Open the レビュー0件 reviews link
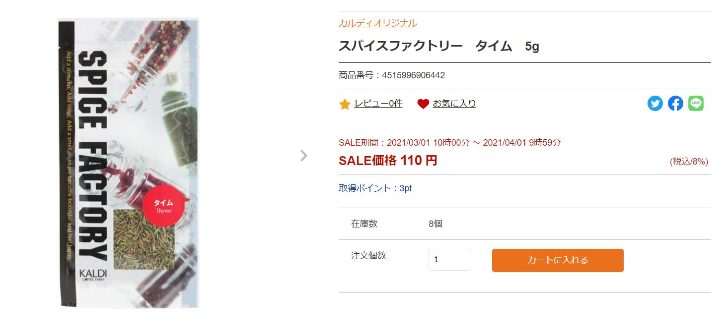This screenshot has width=725, height=335. [x=378, y=104]
